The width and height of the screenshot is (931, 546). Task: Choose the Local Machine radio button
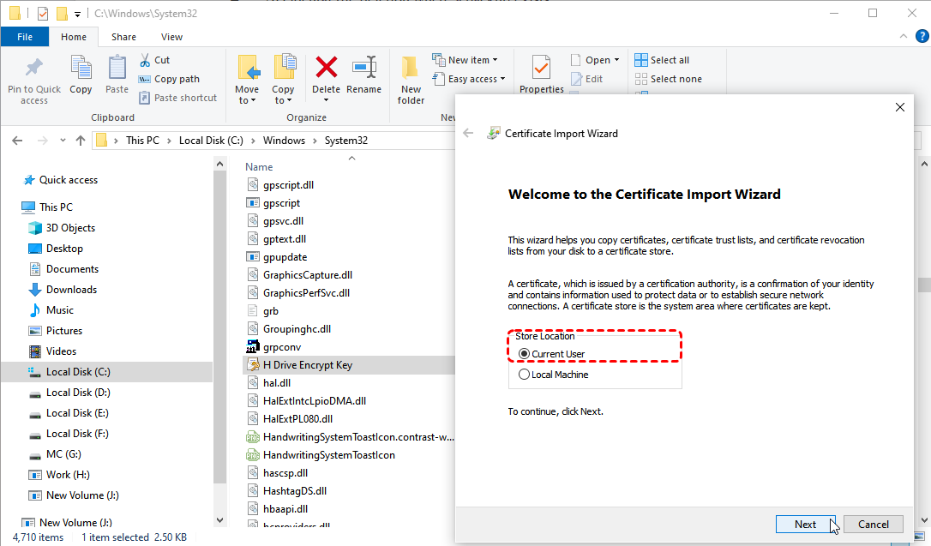[524, 375]
